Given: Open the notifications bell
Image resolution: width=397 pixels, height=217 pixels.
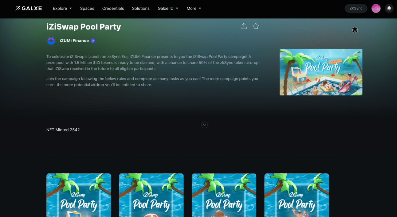Looking at the screenshot, I should [x=389, y=8].
